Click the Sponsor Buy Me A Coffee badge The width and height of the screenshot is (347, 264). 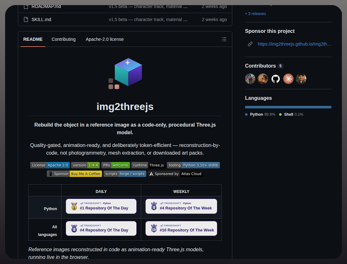pyautogui.click(x=74, y=174)
